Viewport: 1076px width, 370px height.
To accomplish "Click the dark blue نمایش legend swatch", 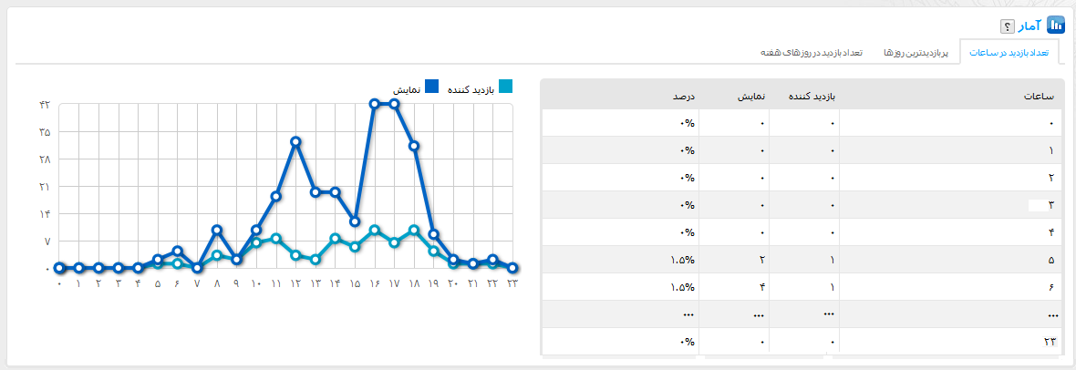I will 431,87.
